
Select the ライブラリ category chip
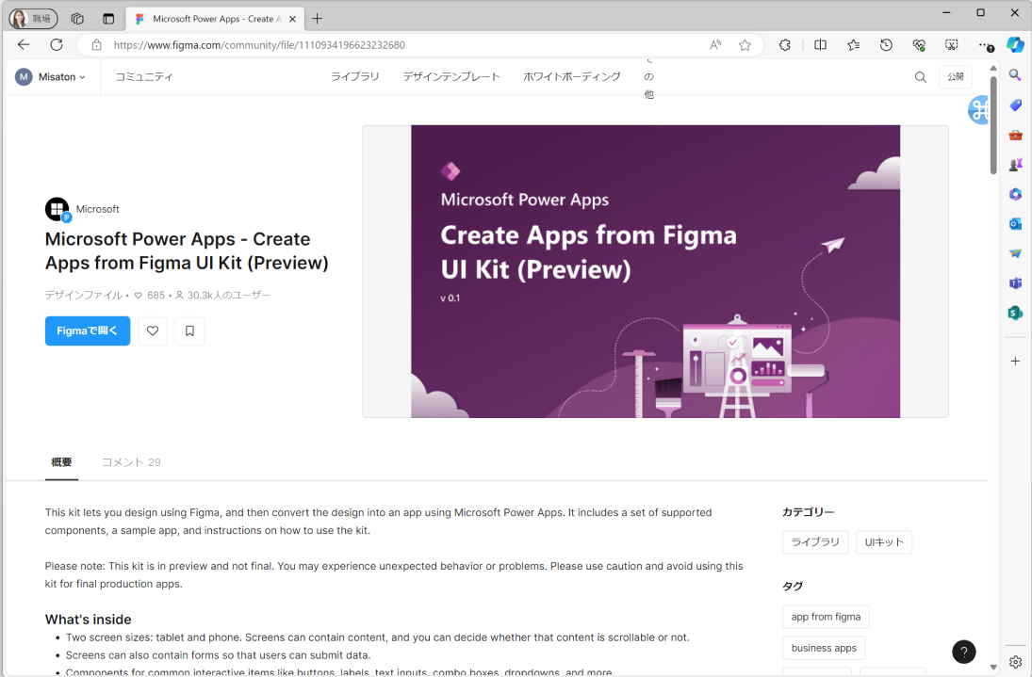[815, 542]
